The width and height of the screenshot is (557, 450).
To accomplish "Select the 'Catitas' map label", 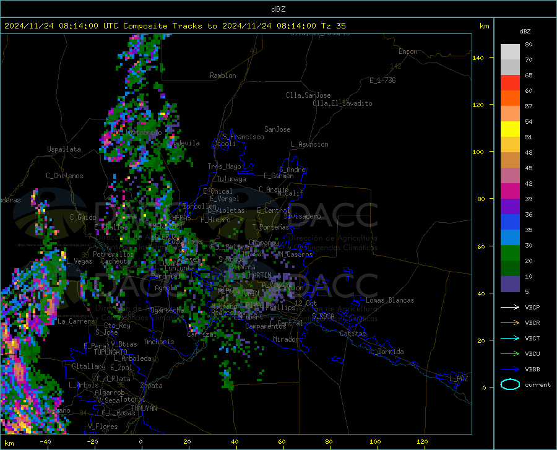I will 353,334.
